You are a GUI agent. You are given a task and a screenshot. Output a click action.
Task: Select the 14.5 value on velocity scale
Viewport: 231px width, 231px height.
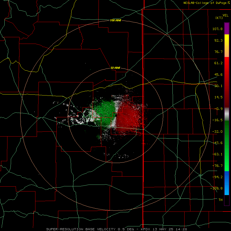tap(218, 97)
